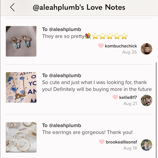This screenshot has width=158, height=158.
Task: Open the kellie817 username link
Action: 128,98
